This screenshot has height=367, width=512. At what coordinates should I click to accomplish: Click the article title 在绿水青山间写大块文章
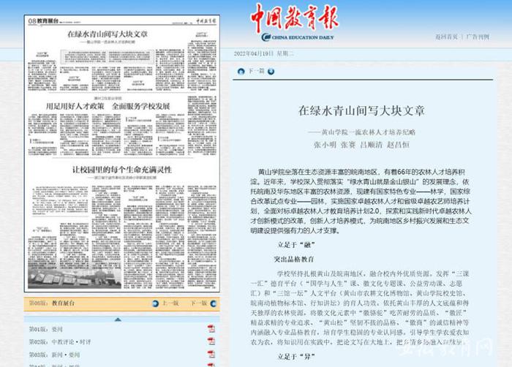coord(361,110)
